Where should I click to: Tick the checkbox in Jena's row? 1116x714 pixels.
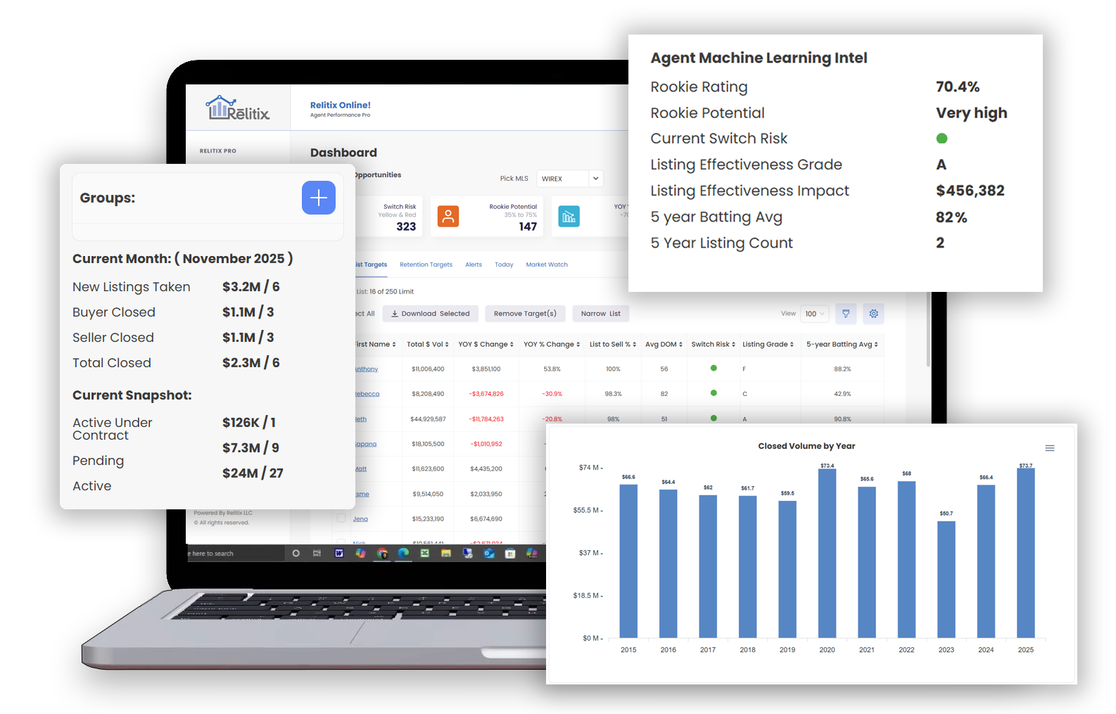pyautogui.click(x=341, y=518)
